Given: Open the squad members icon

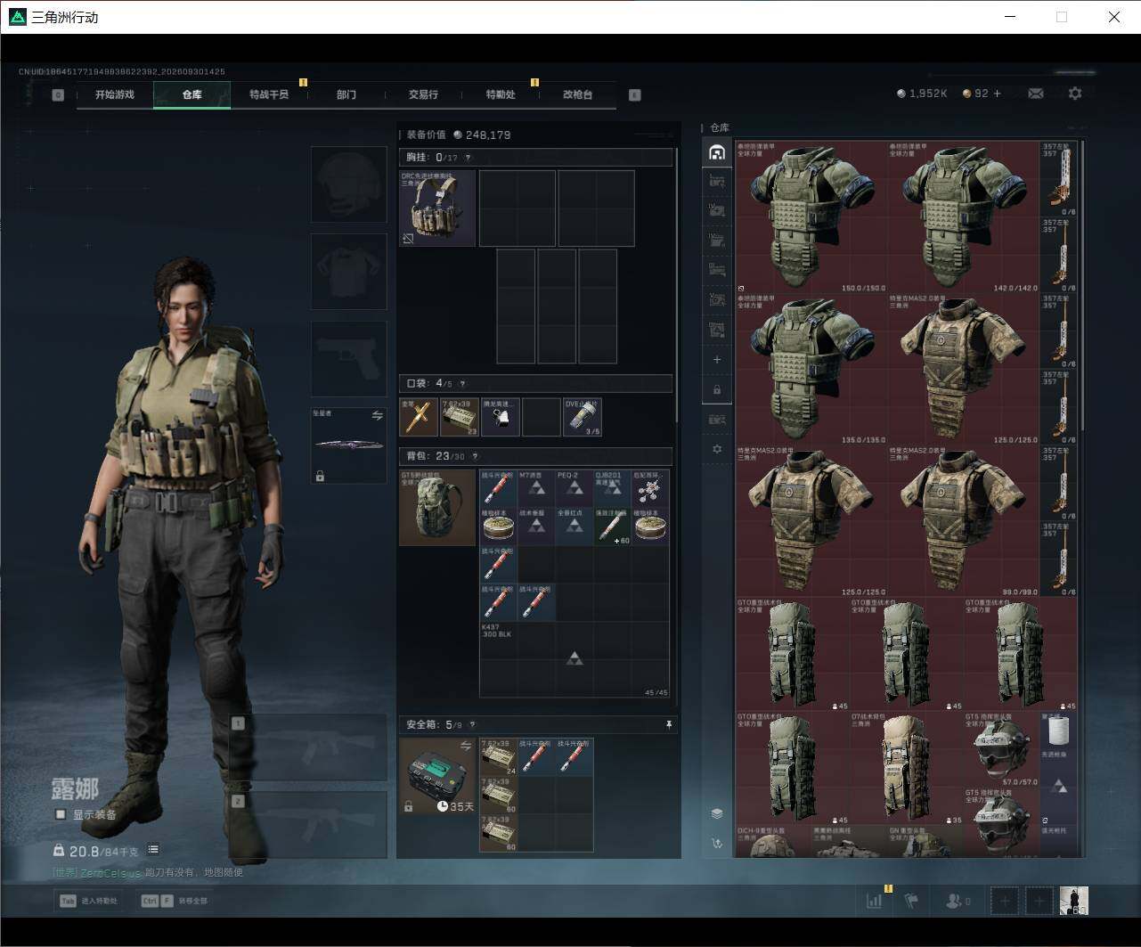Looking at the screenshot, I should point(958,901).
